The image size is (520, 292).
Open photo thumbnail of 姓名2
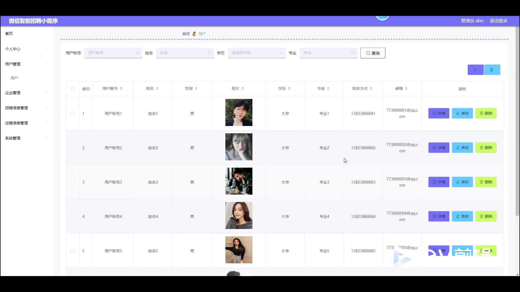[x=239, y=147]
